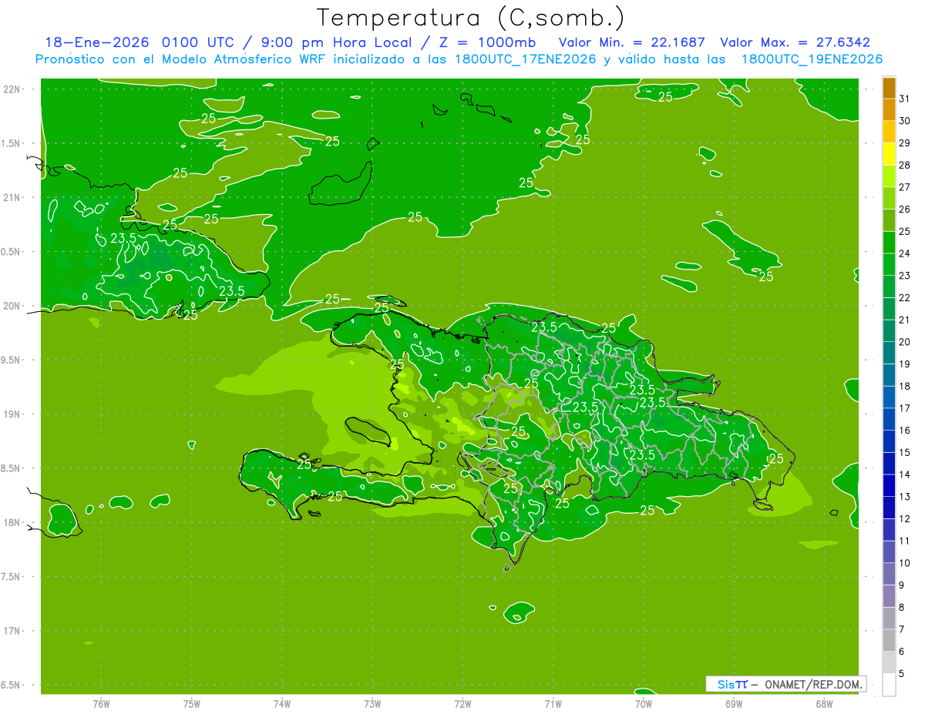Click the '9:00 pm Hora Local' text
The height and width of the screenshot is (714, 925).
[x=337, y=42]
